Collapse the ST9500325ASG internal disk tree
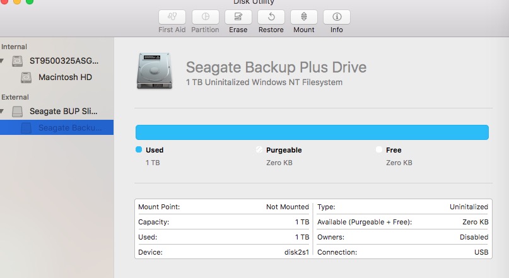 click(3, 61)
